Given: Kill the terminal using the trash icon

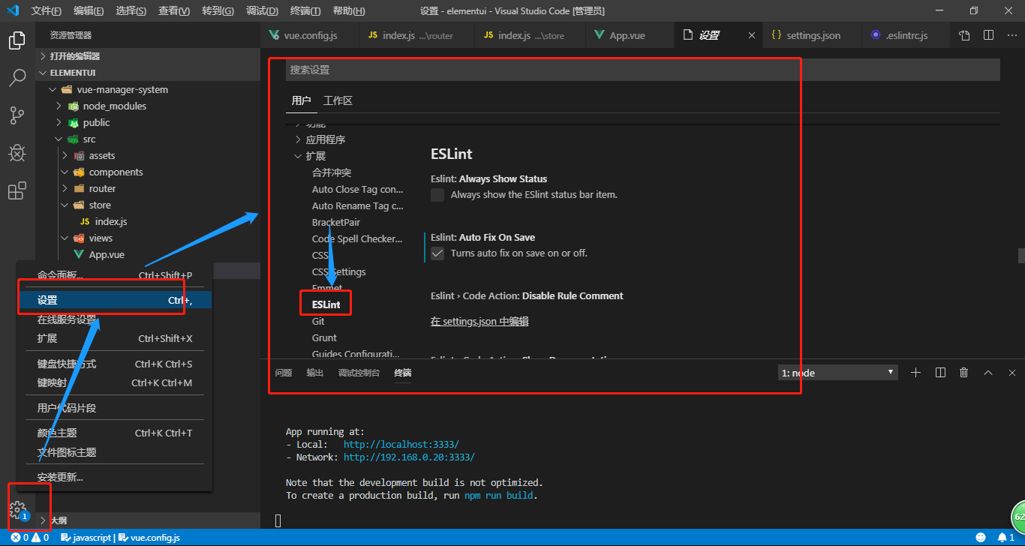Looking at the screenshot, I should coord(963,372).
